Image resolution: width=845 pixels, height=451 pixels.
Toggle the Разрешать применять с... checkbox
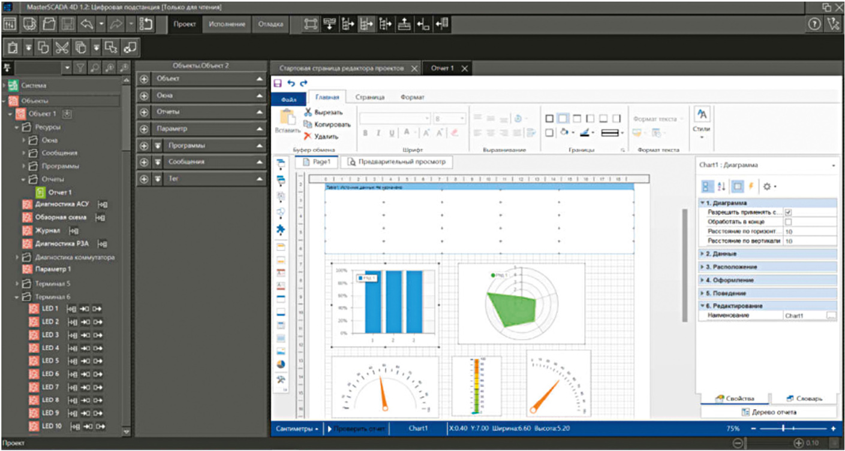pyautogui.click(x=789, y=213)
